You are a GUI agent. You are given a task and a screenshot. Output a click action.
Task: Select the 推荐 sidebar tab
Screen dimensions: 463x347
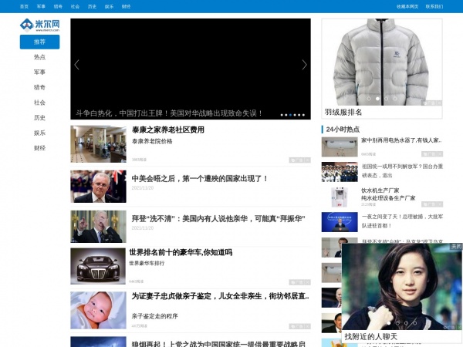click(x=39, y=42)
